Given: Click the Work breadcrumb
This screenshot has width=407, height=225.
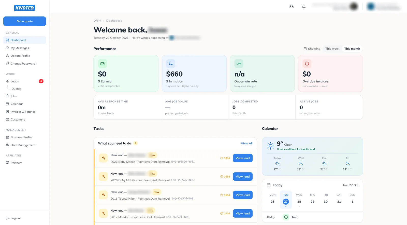Looking at the screenshot, I should click(97, 21).
